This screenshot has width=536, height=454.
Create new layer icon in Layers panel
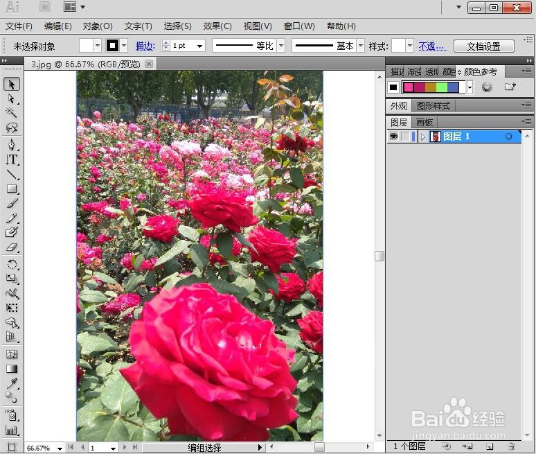490,446
